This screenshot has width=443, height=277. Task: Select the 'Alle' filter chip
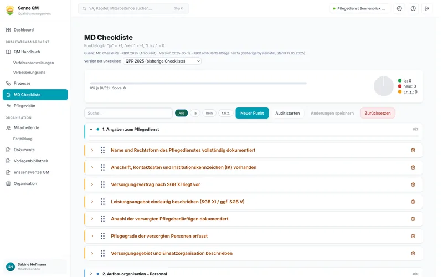[x=182, y=113]
